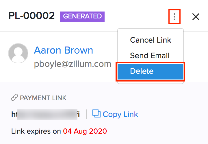The image size is (208, 144).
Task: Open the three-dot more options menu
Action: click(x=174, y=17)
